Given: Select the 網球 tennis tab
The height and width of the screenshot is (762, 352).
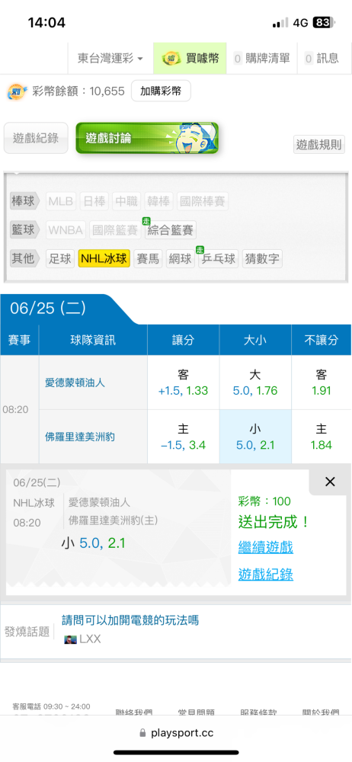Looking at the screenshot, I should pyautogui.click(x=180, y=258).
